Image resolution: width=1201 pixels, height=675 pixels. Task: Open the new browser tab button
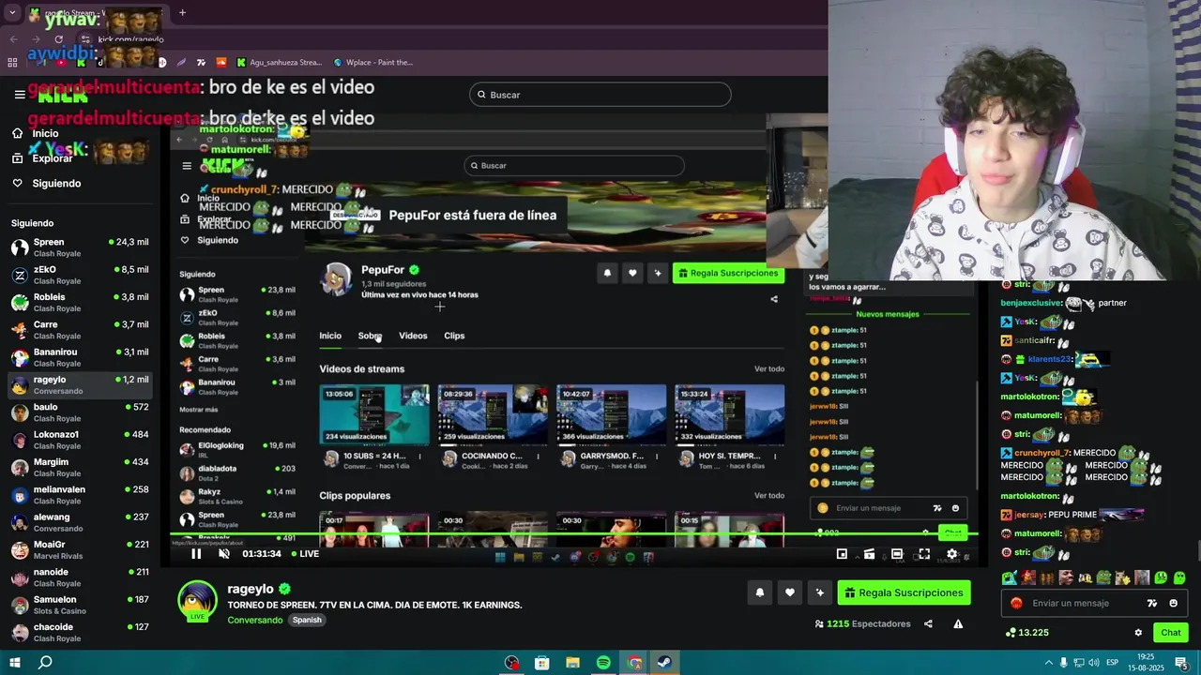pyautogui.click(x=182, y=13)
